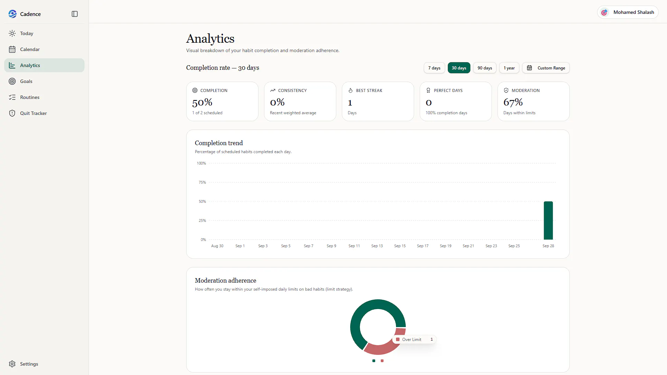Click the Cadence logo icon
This screenshot has height=375, width=667.
(x=13, y=14)
